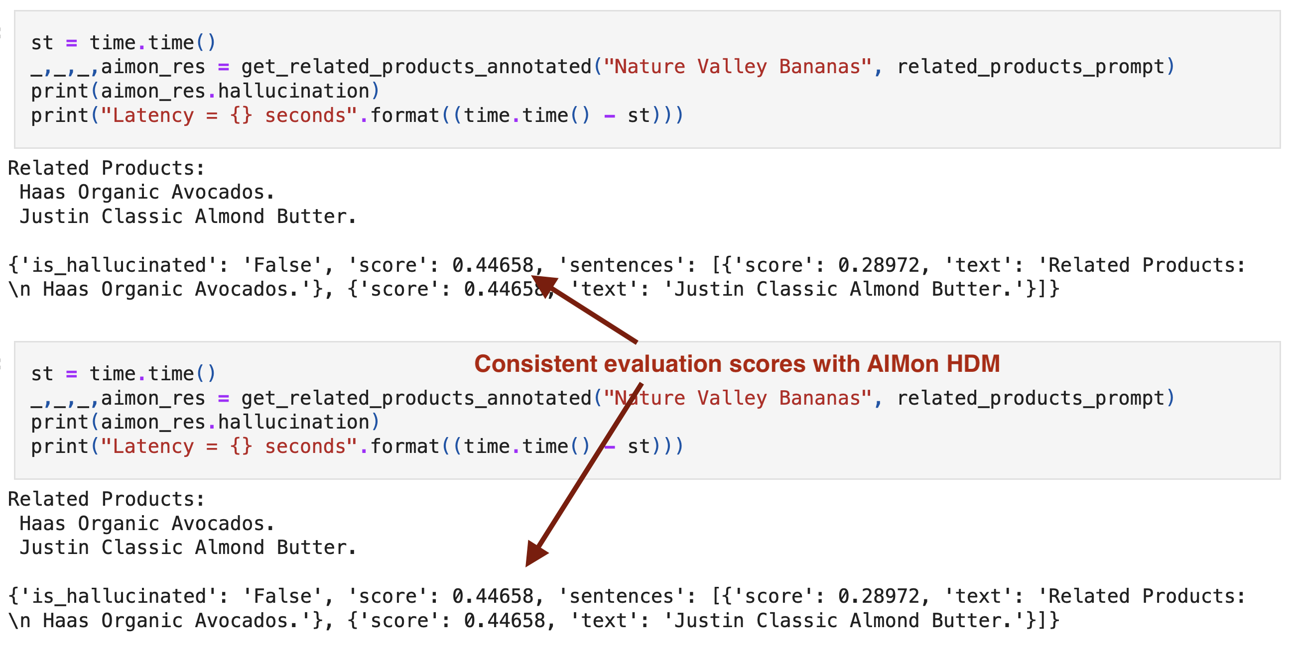Click the "Latency = {} seconds" string in first cell
The image size is (1292, 663).
(x=228, y=116)
